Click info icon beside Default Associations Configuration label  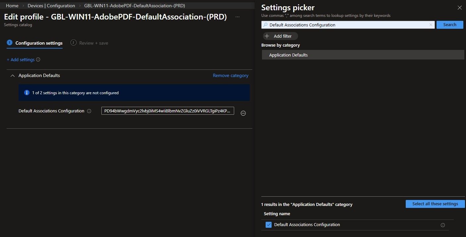pos(89,111)
